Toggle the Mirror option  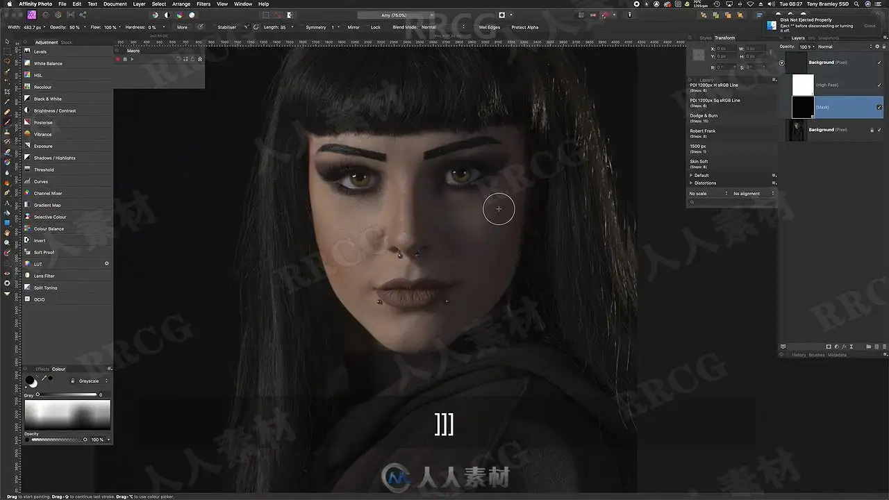click(x=354, y=27)
